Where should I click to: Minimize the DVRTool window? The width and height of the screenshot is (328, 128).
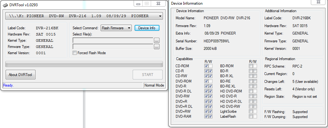coord(138,3)
